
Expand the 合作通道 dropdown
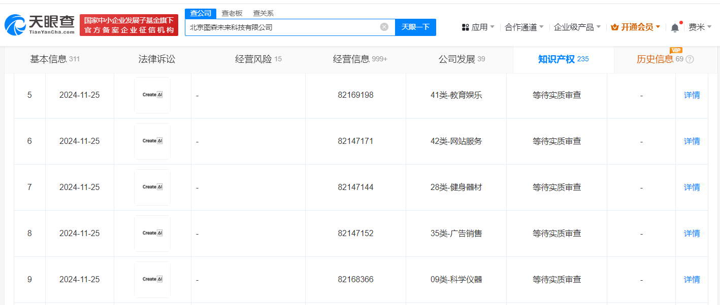point(524,27)
